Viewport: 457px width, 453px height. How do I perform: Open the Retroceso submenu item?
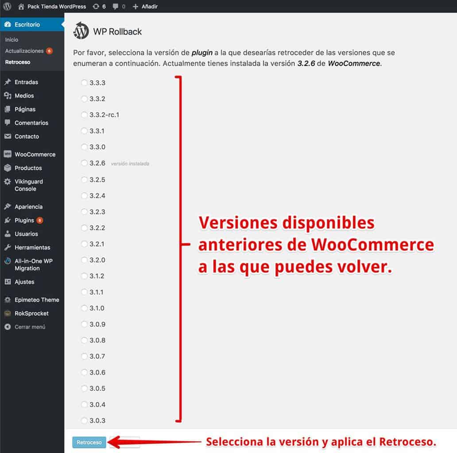(17, 62)
